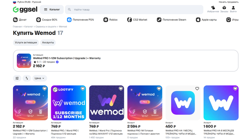Click the Wemod breadcrumb text
252x140 pixels.
click(63, 27)
